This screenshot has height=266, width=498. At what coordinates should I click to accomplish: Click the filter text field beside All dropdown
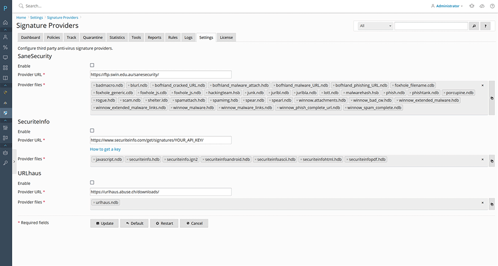coord(431,26)
